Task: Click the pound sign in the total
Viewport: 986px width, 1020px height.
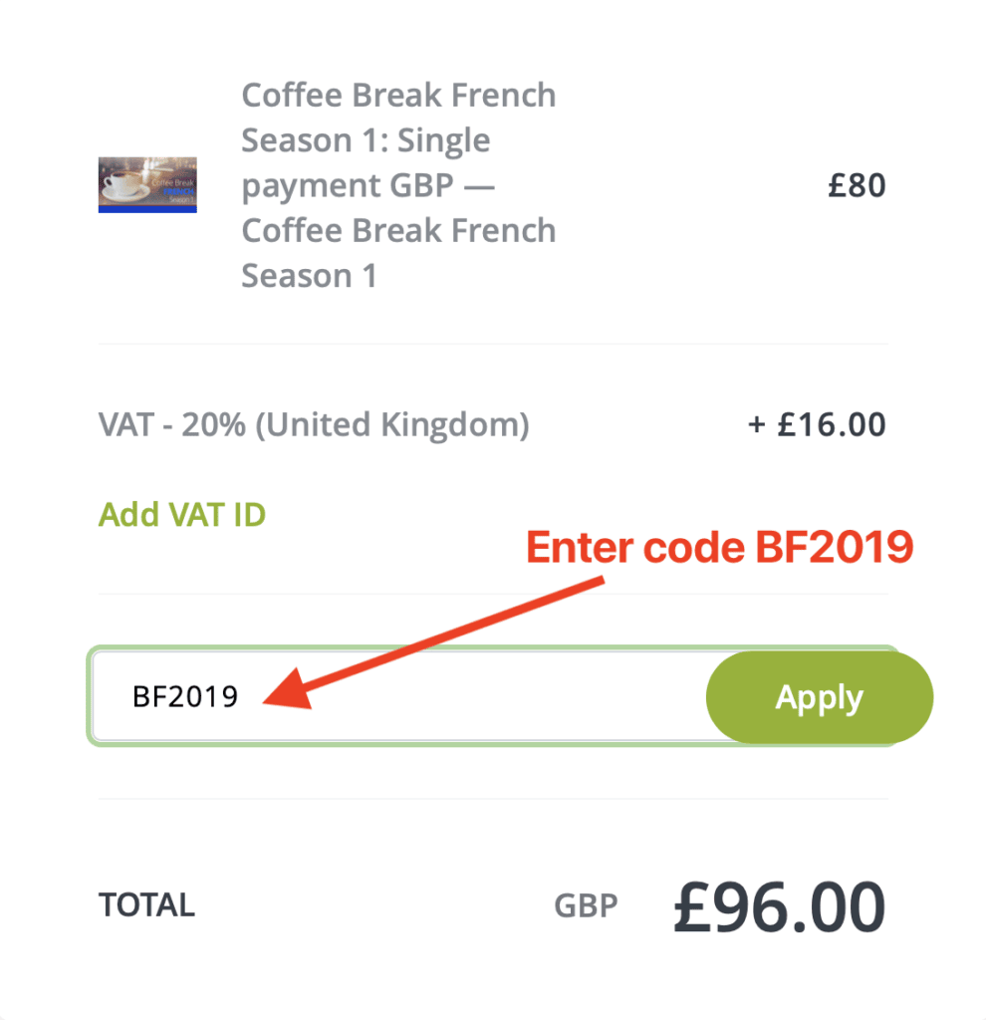Action: [692, 906]
